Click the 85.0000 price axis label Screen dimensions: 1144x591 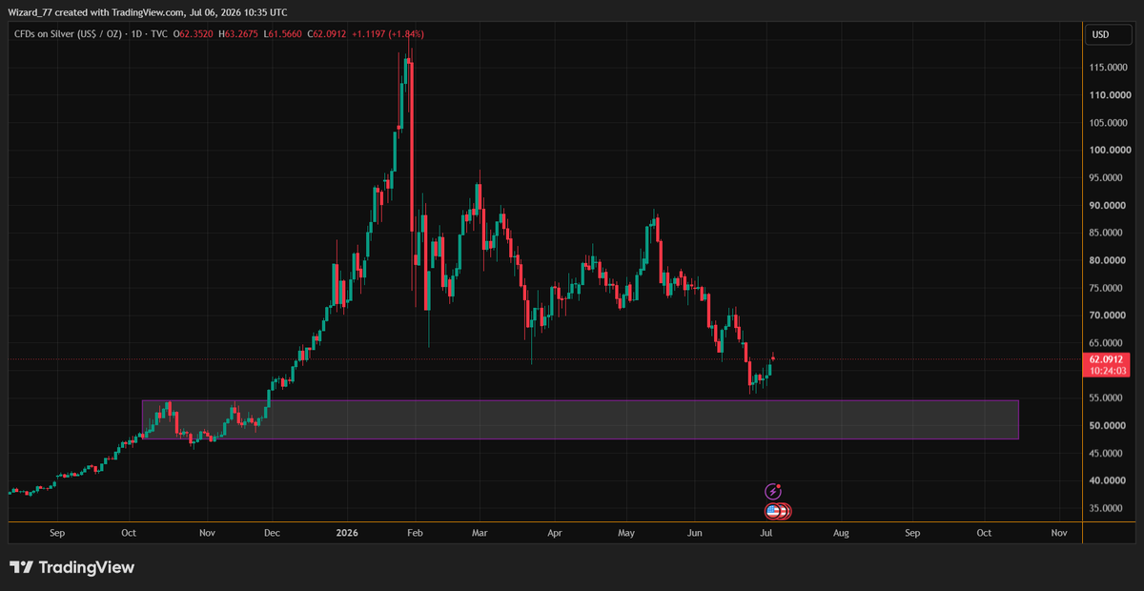point(1107,233)
